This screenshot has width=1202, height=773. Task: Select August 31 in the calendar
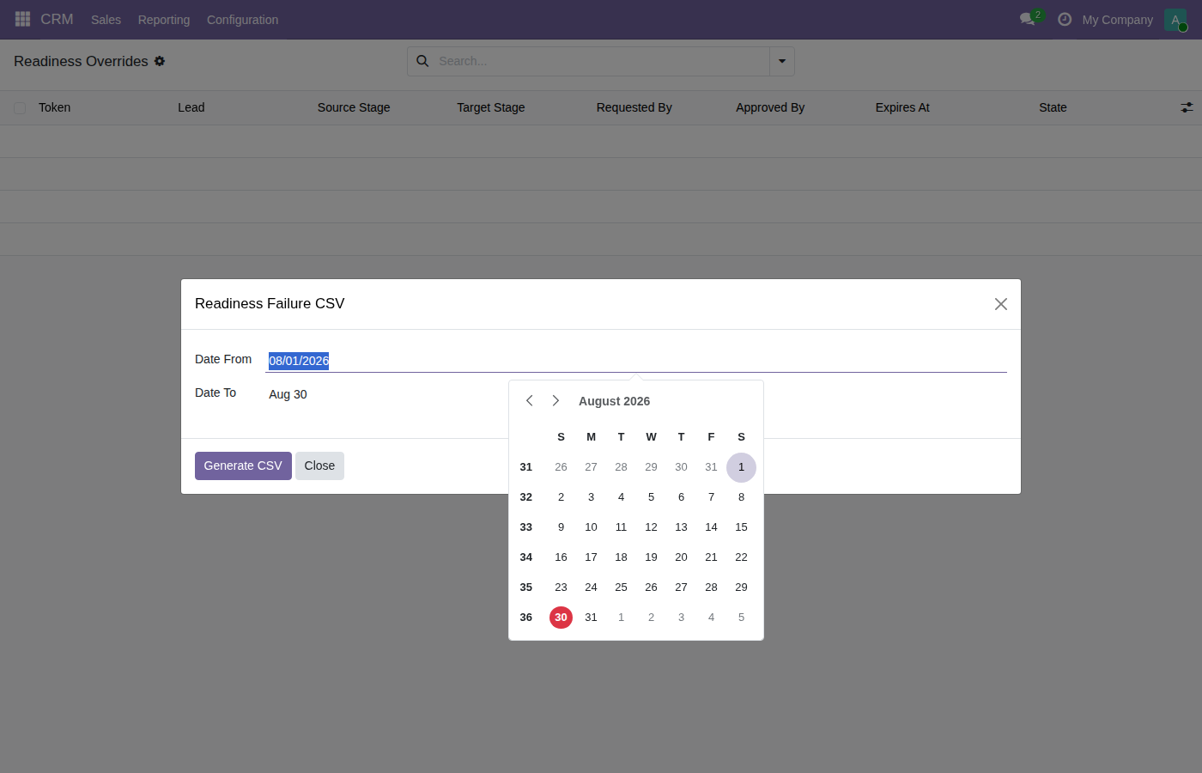click(591, 618)
